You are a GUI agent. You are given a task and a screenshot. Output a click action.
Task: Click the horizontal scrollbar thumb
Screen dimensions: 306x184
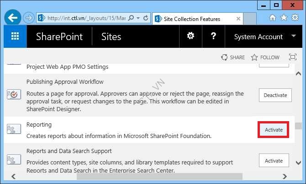(159, 176)
